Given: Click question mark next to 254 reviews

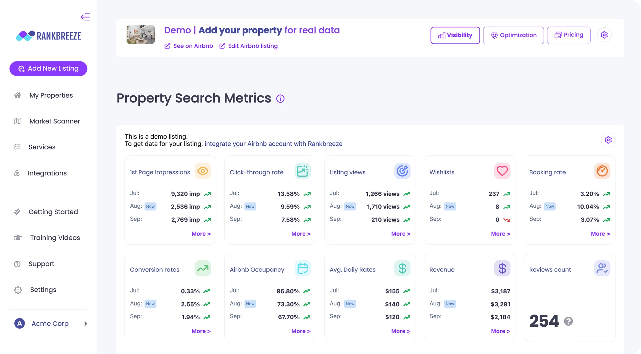Looking at the screenshot, I should coord(568,321).
